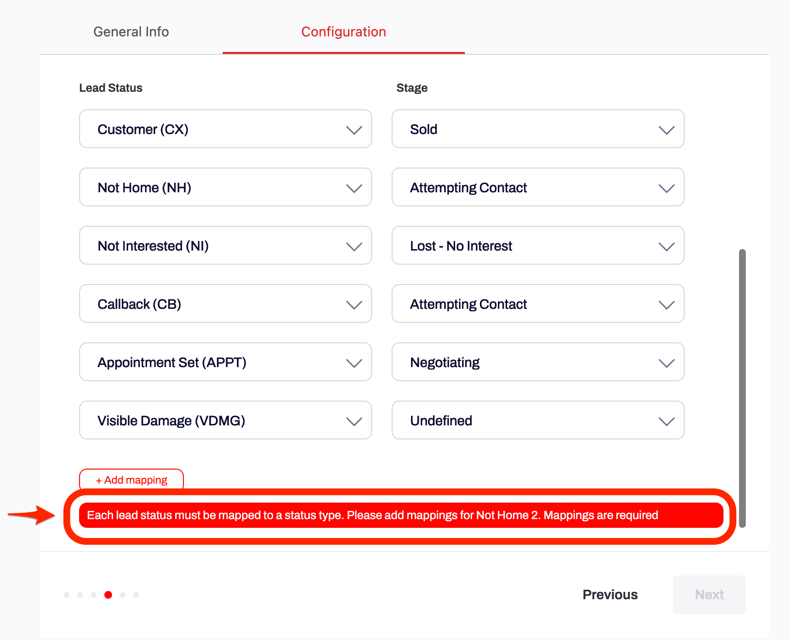Switch to the General Info tab
The height and width of the screenshot is (640, 789).
click(131, 32)
